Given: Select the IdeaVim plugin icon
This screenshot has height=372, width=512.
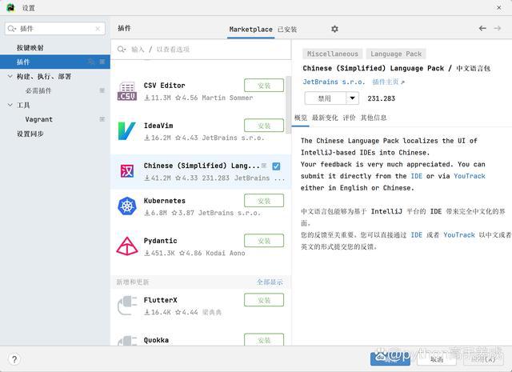Looking at the screenshot, I should (x=126, y=130).
